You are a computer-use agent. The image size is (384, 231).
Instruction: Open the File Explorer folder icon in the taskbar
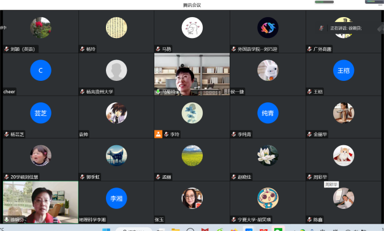pyautogui.click(x=176, y=230)
